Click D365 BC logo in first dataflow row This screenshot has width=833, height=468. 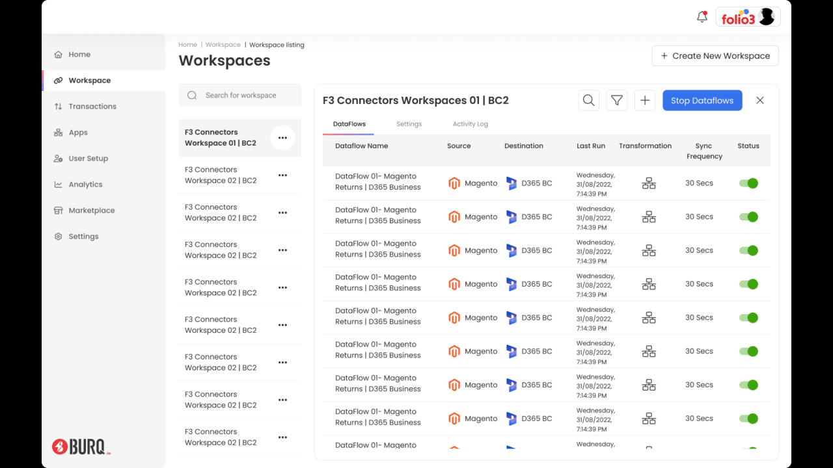[x=512, y=183]
